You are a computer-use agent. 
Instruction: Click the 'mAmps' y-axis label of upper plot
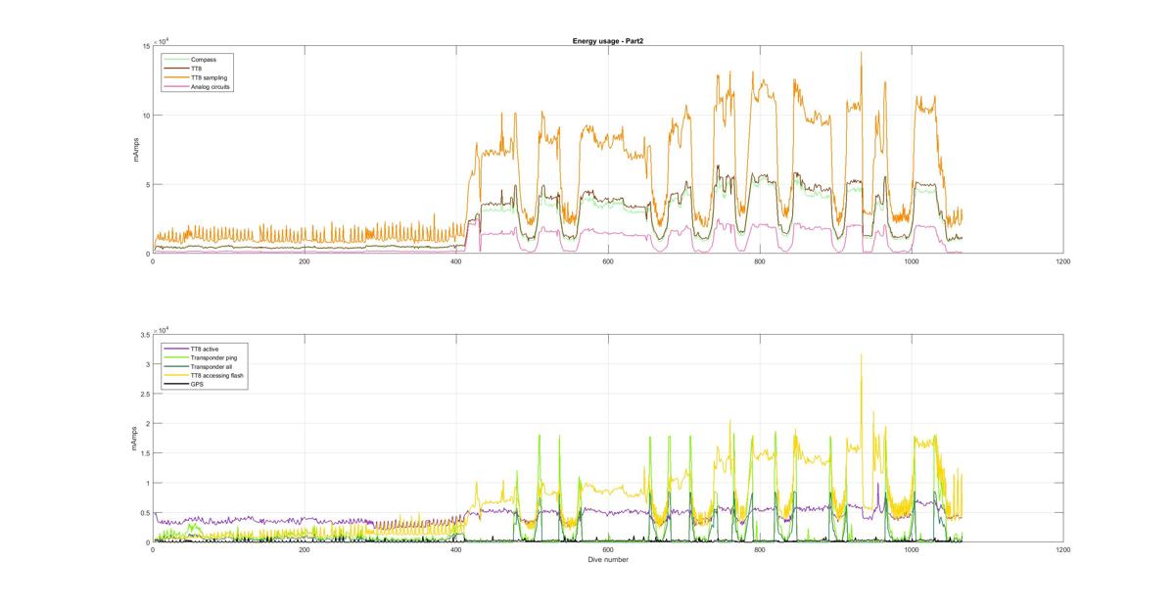[x=138, y=150]
